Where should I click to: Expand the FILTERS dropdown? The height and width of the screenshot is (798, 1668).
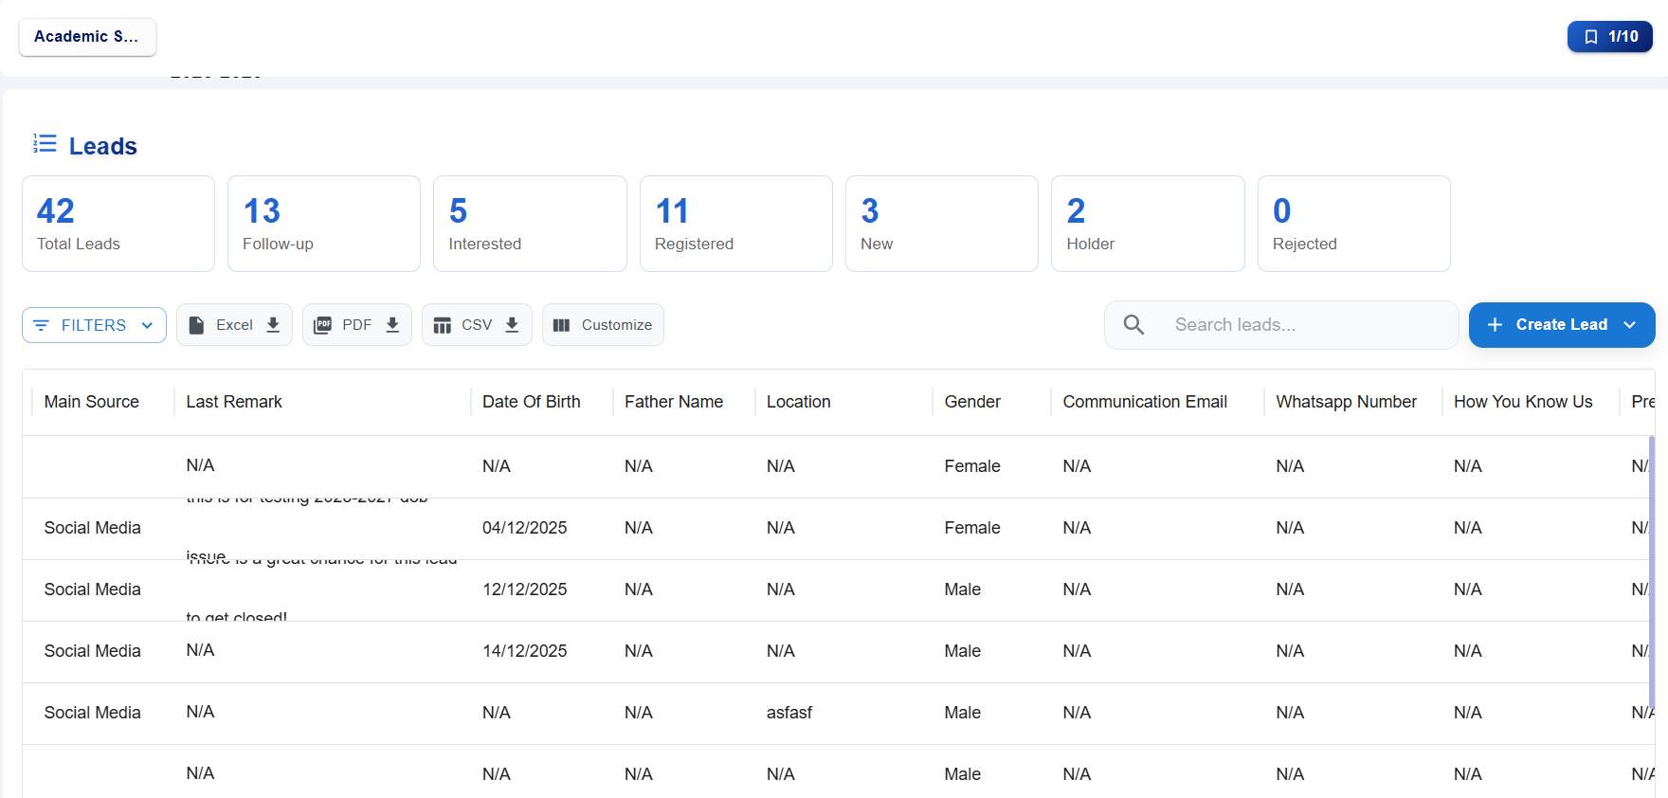(x=94, y=325)
